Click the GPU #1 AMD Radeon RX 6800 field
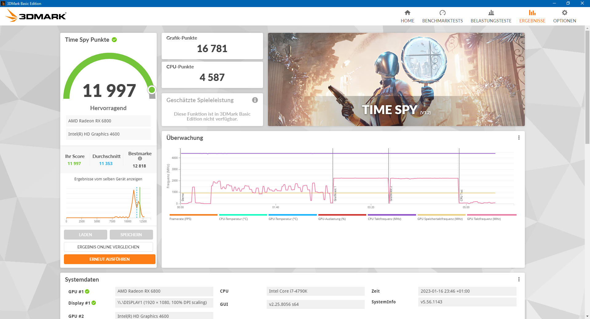 [164, 291]
